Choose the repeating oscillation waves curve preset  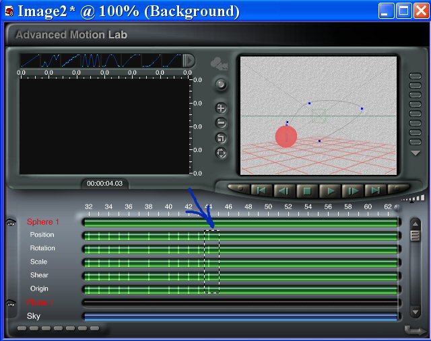coord(91,61)
